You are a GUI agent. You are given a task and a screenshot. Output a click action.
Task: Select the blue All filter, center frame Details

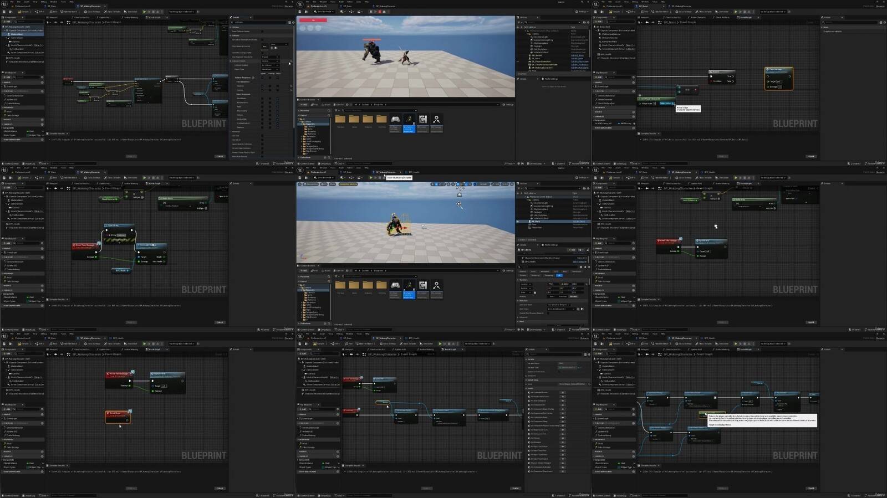[559, 275]
